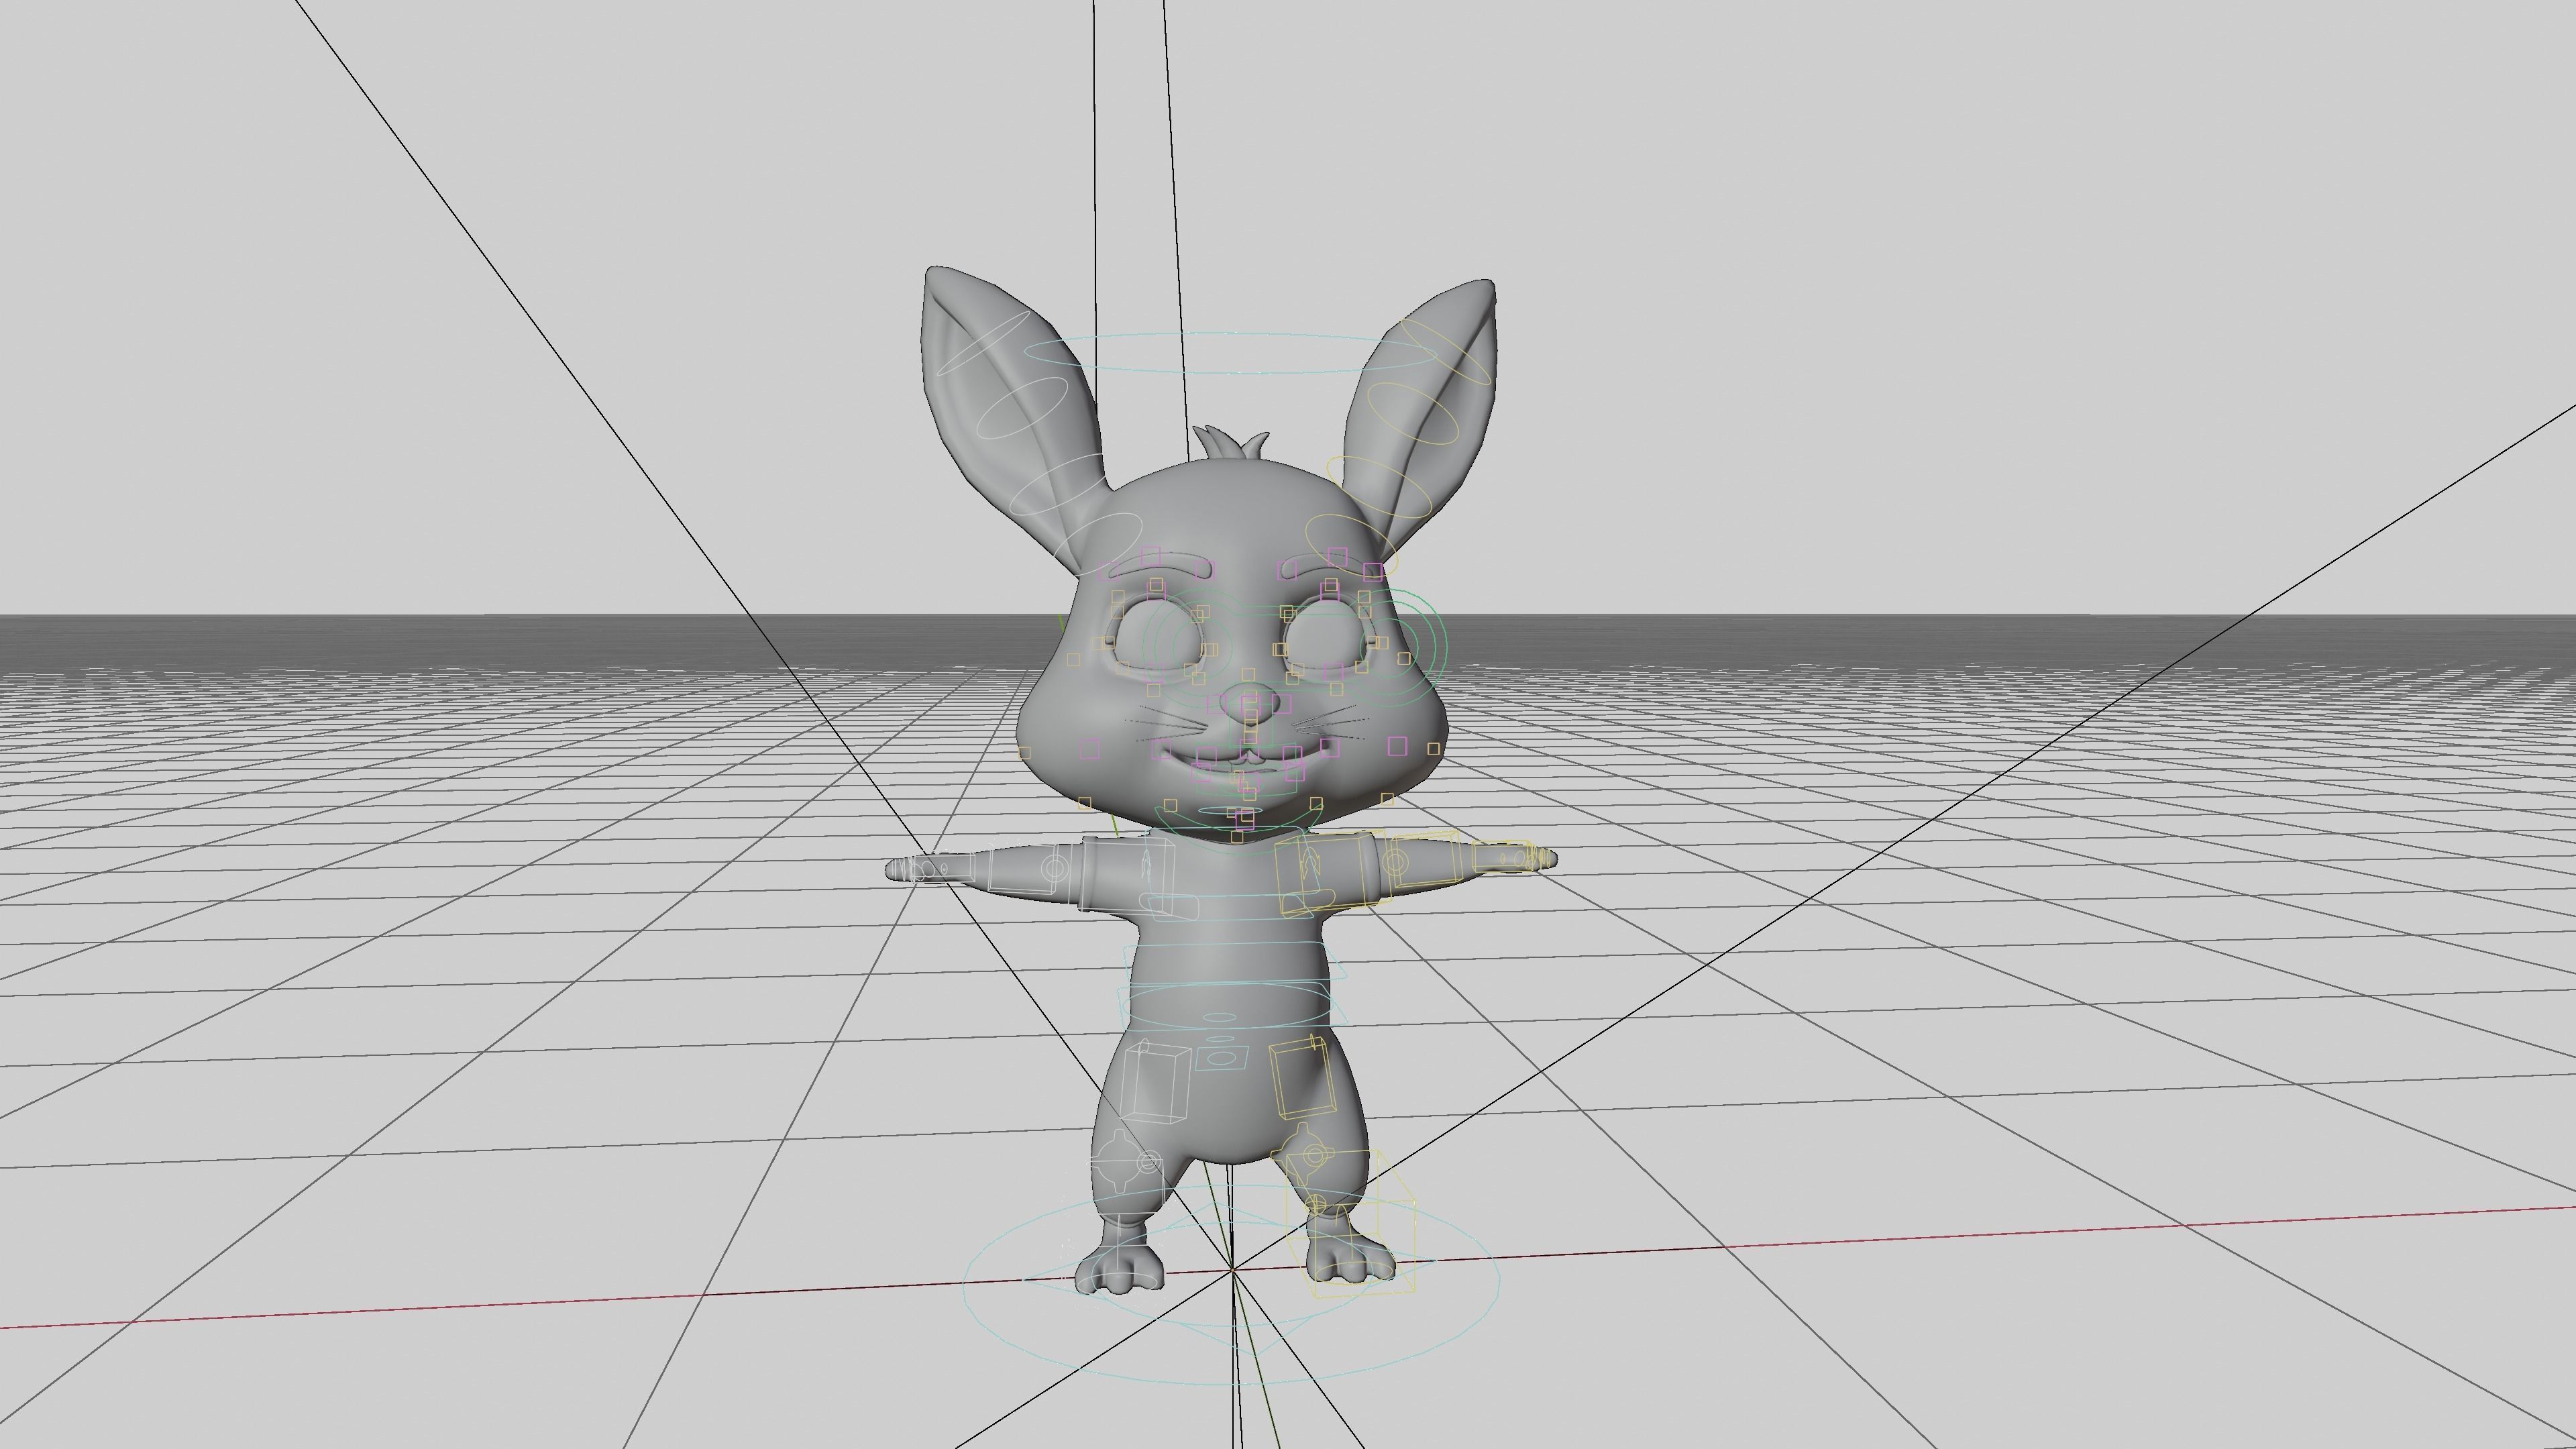Select the large pink square on the right cheek
The width and height of the screenshot is (2576, 1449).
pyautogui.click(x=1398, y=746)
